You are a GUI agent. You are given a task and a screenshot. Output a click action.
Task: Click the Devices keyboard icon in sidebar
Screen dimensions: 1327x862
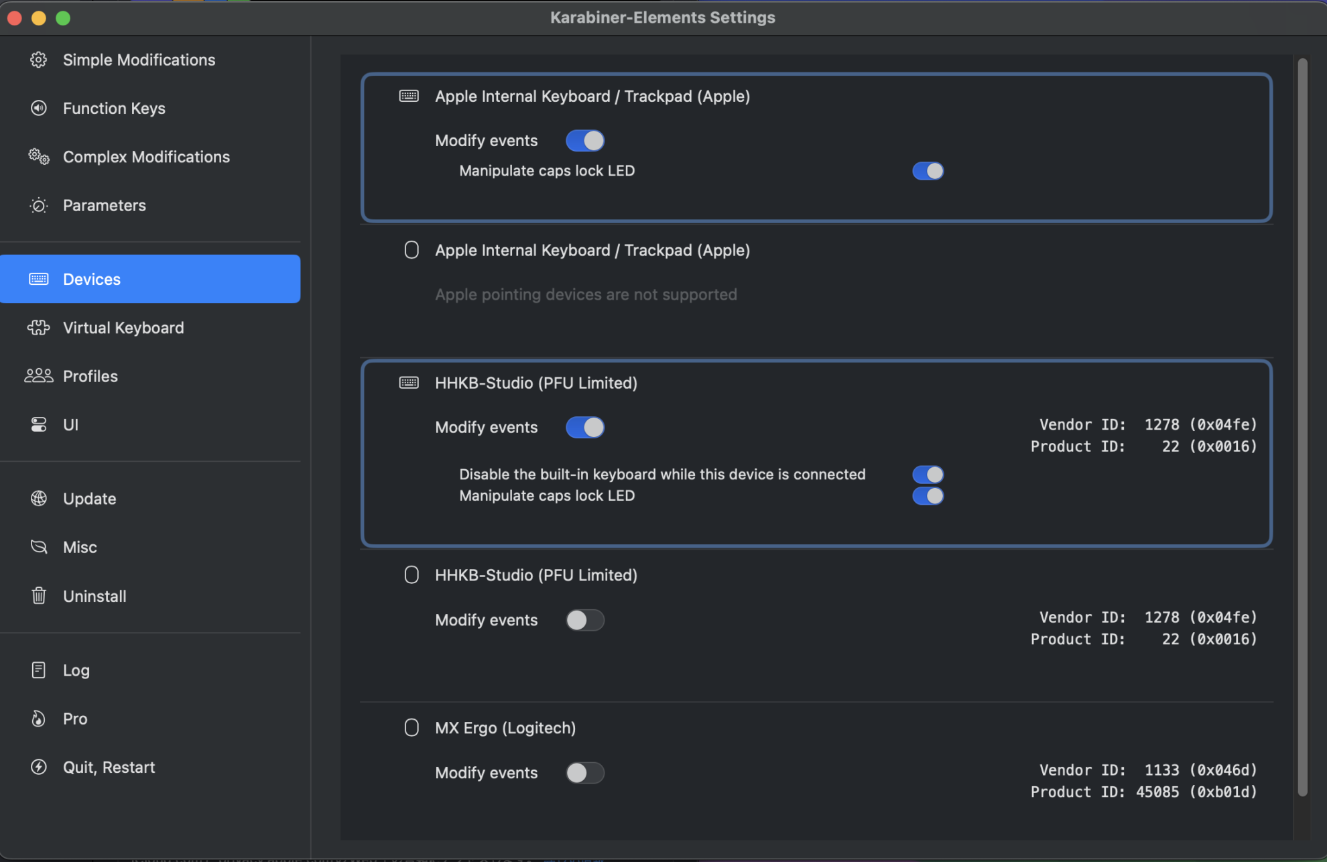pyautogui.click(x=38, y=279)
